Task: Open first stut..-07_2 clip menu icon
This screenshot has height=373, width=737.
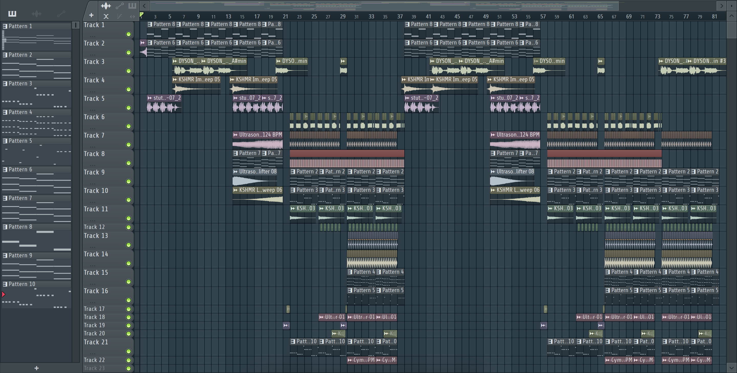Action: pyautogui.click(x=150, y=98)
